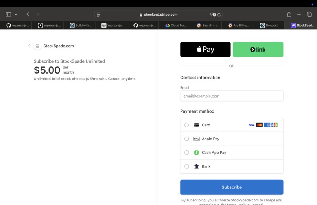The image size is (317, 205).
Task: Switch to the Your proje... tab
Action: (x=111, y=25)
